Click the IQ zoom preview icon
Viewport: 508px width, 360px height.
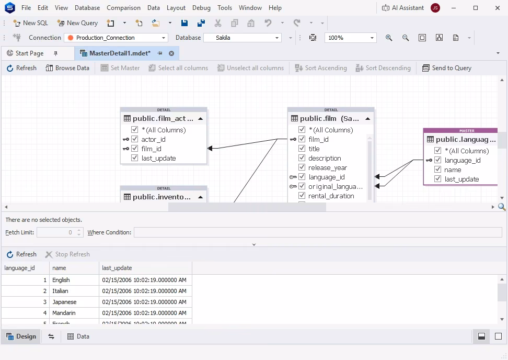coord(313,38)
